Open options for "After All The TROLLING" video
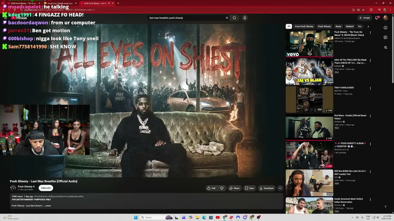This screenshot has height=221, width=394. click(370, 60)
